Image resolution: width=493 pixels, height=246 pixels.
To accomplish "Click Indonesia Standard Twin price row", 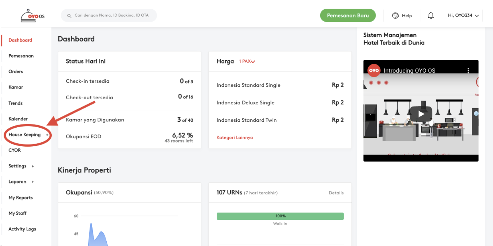I will (x=280, y=120).
